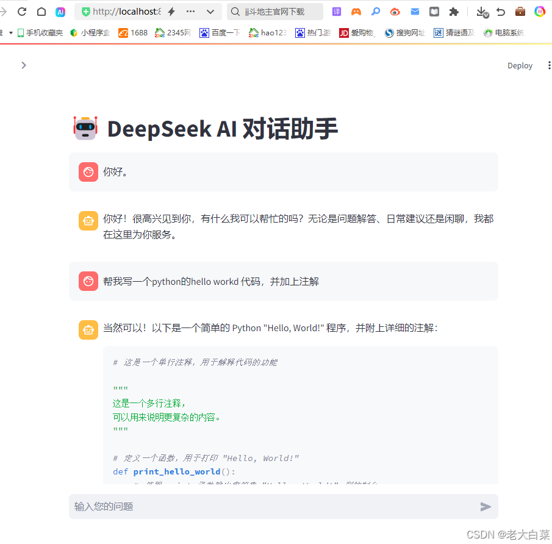This screenshot has height=544, width=552.
Task: Open the 手机收藏夹 bookmark
Action: [x=40, y=33]
